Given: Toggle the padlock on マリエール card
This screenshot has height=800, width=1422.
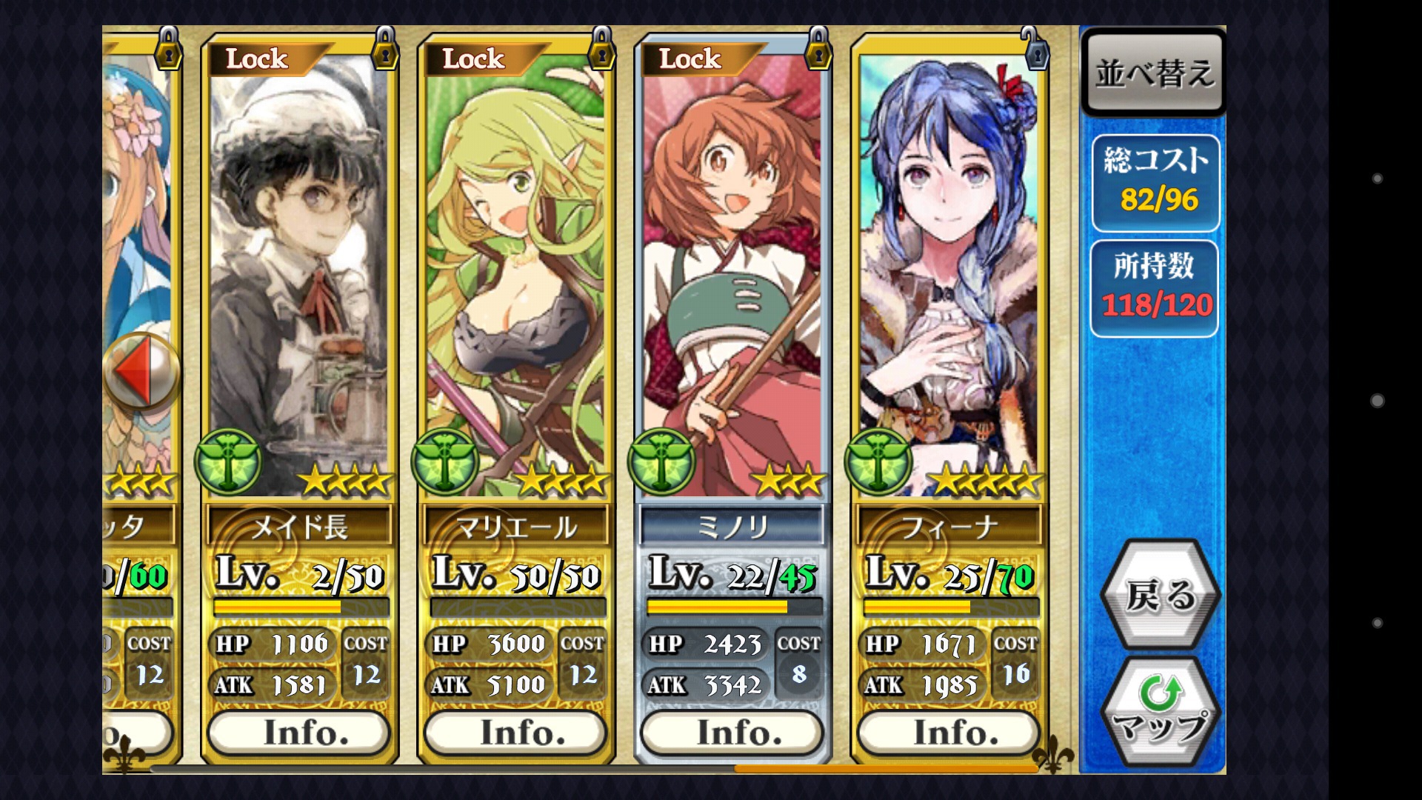Looking at the screenshot, I should click(x=601, y=47).
